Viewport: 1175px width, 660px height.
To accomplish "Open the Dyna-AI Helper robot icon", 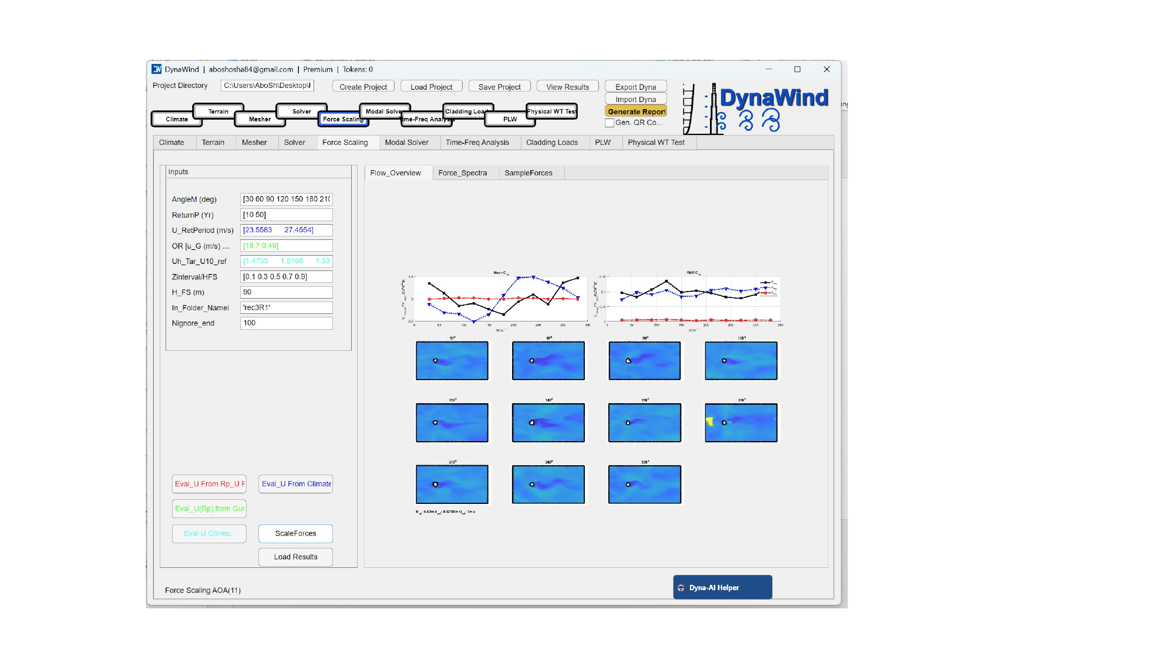I will tap(681, 588).
